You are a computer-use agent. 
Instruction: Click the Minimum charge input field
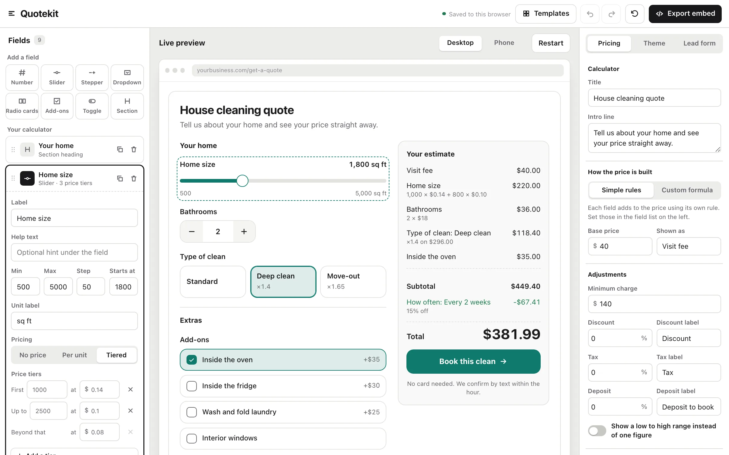coord(654,304)
